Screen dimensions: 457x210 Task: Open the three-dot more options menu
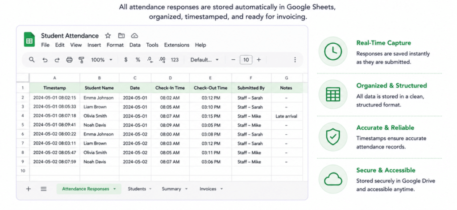[295, 60]
